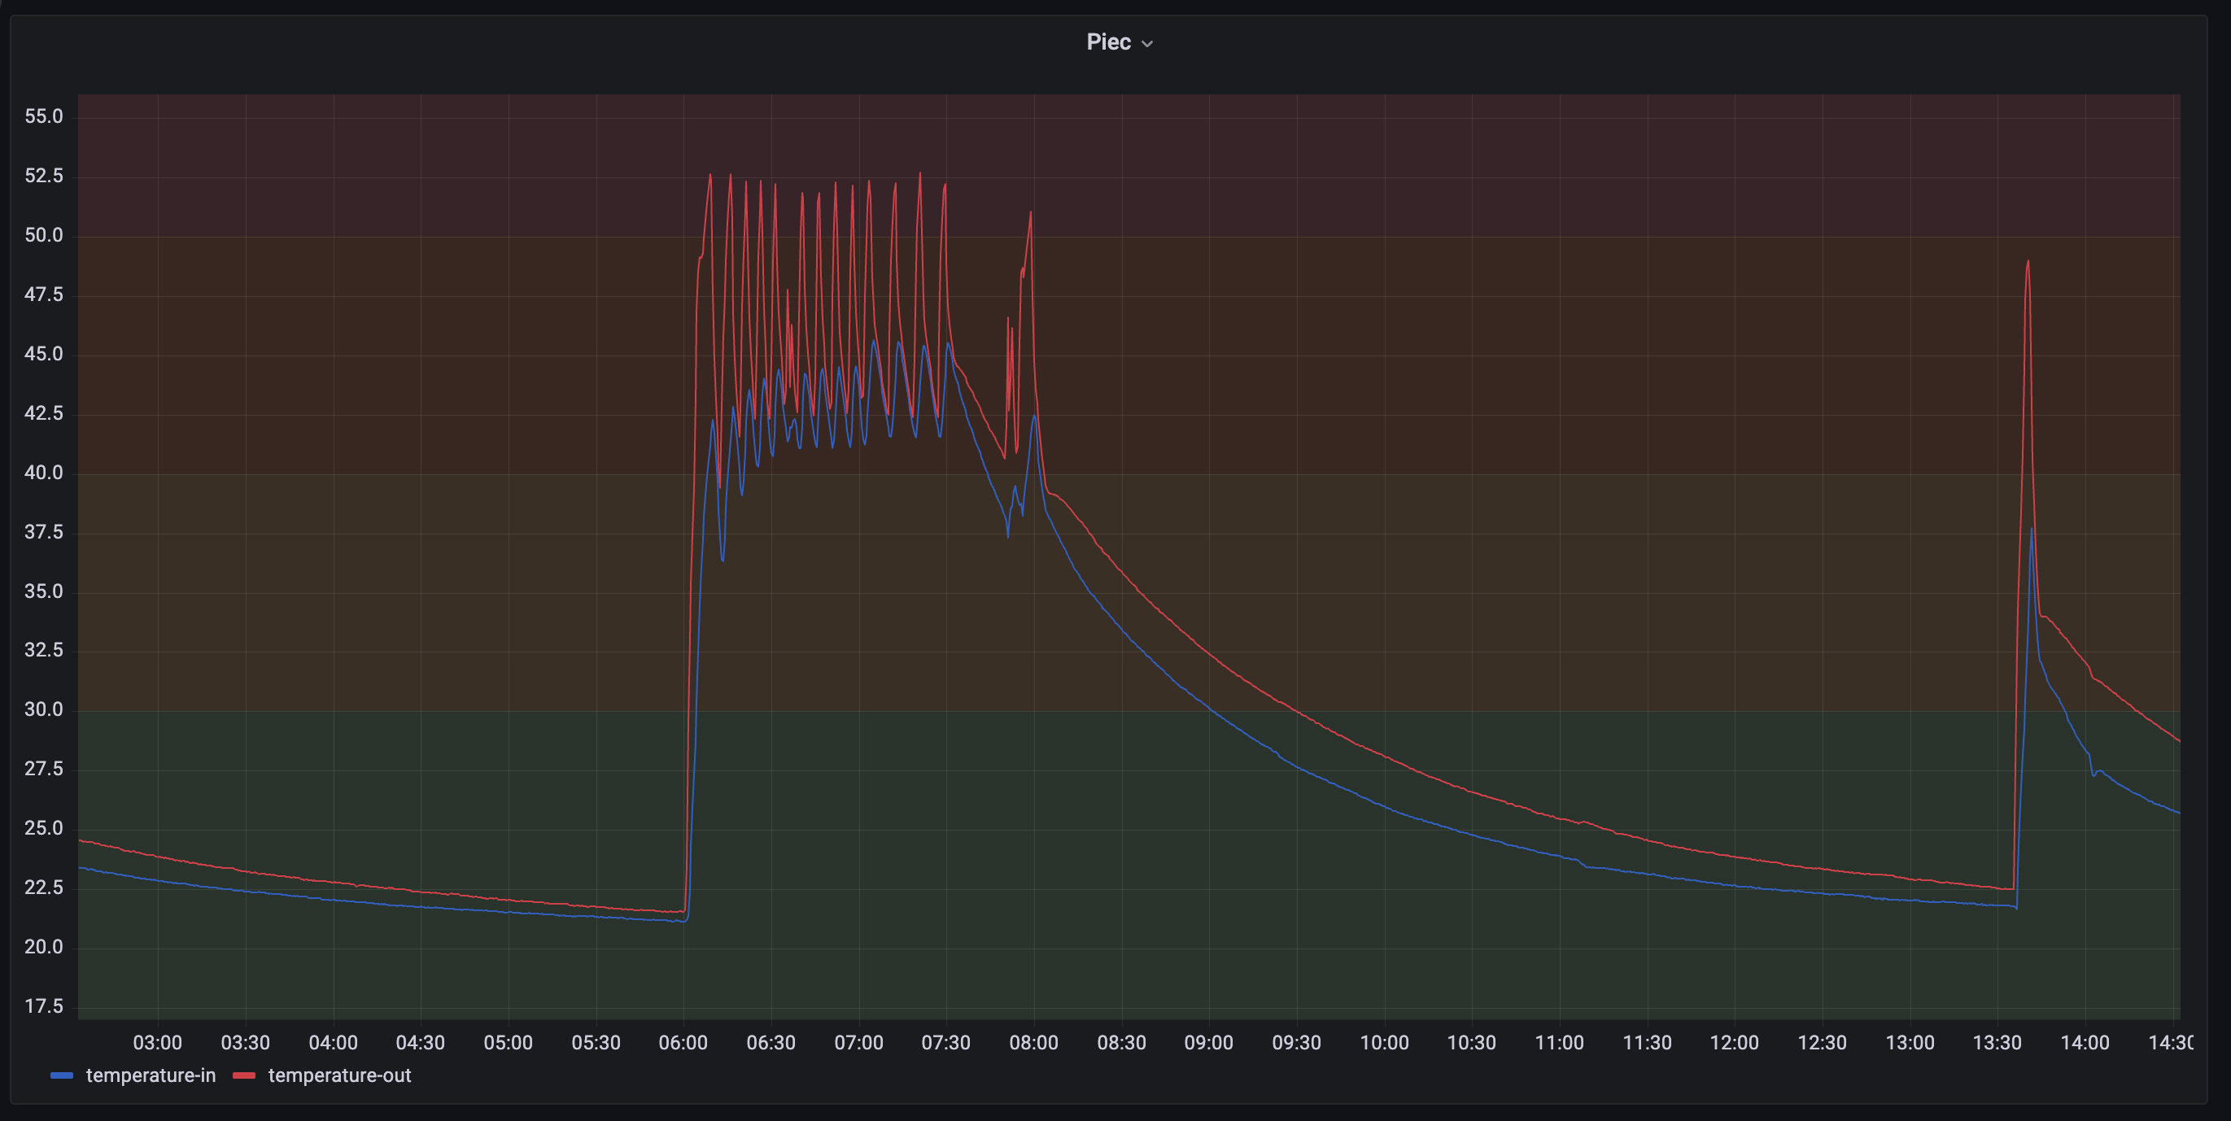Viewport: 2231px width, 1121px height.
Task: Click the 12:00 time axis label
Action: point(1734,1042)
